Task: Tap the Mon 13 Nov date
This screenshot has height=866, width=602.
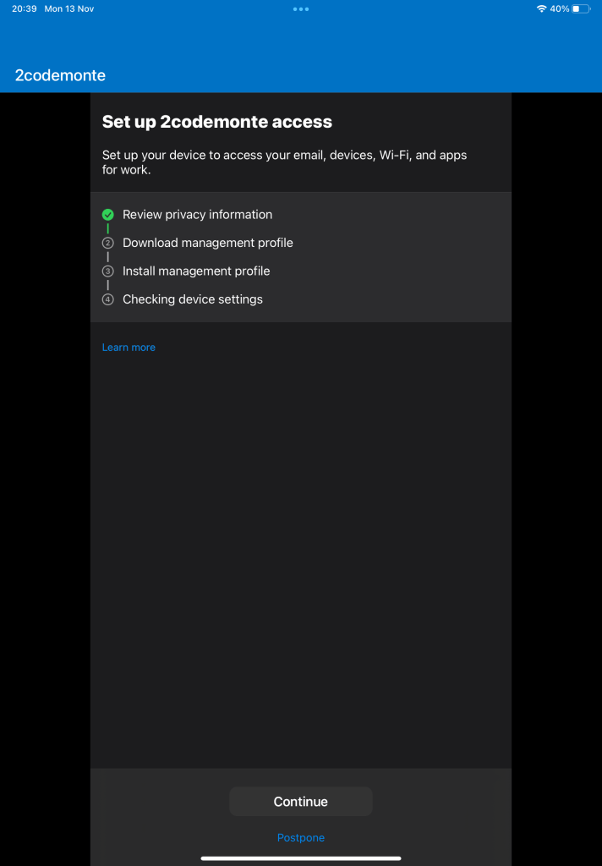Action: click(x=69, y=8)
